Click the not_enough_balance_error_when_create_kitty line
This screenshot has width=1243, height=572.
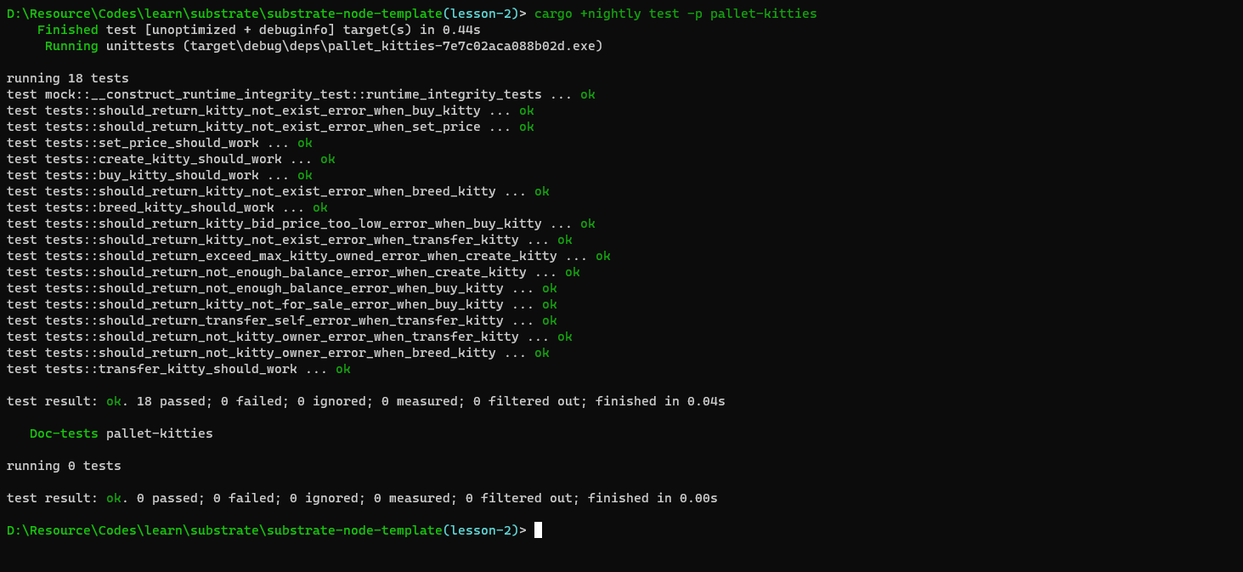click(293, 272)
